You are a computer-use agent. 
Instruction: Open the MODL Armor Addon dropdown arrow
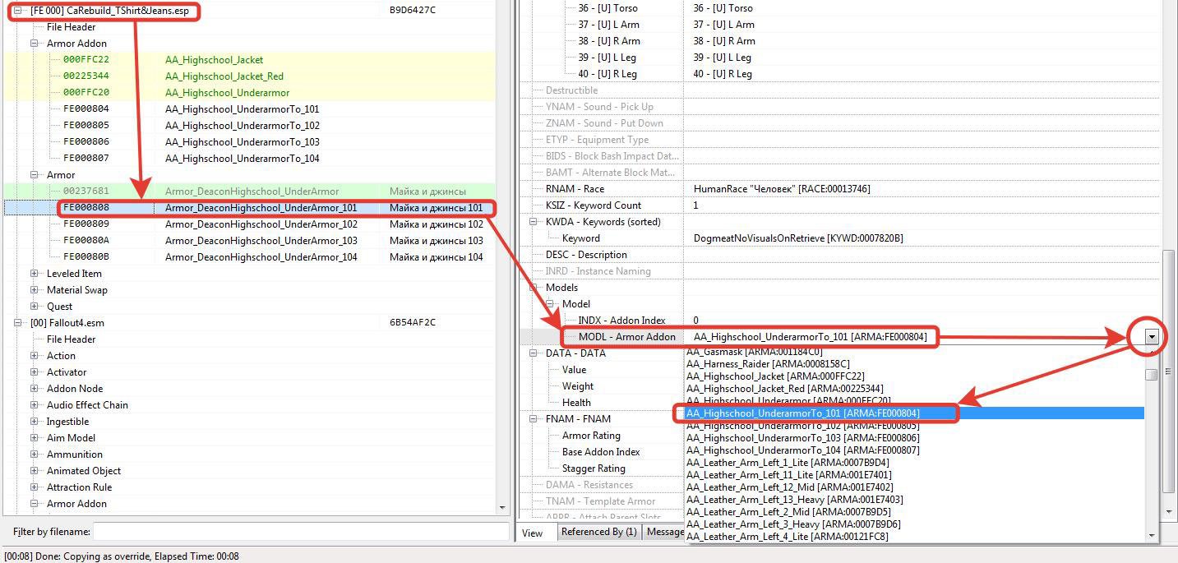click(x=1153, y=337)
